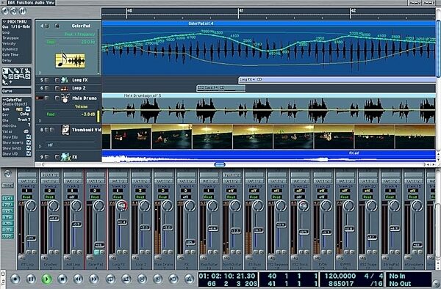Toggle the Show EQs checkbox
Image resolution: width=441 pixels, height=289 pixels.
point(28,137)
